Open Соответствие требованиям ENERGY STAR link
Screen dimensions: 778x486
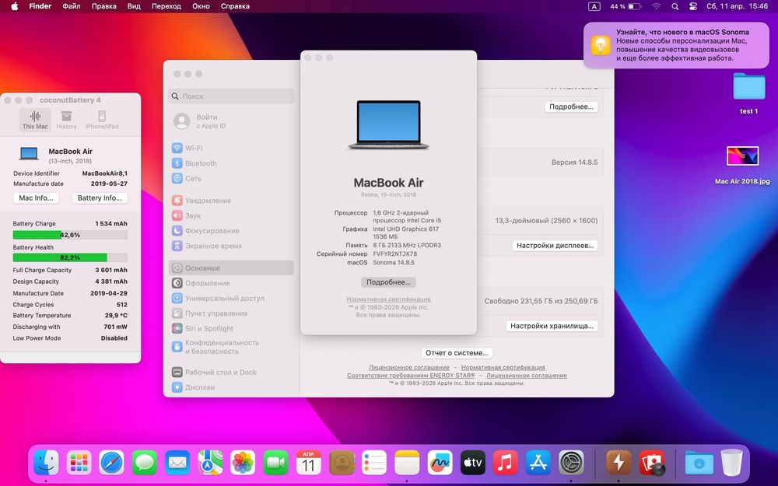pos(411,376)
